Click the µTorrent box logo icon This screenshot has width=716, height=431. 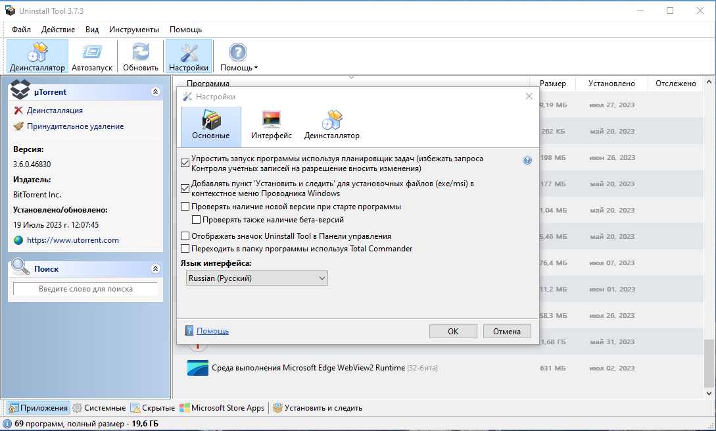pos(20,89)
